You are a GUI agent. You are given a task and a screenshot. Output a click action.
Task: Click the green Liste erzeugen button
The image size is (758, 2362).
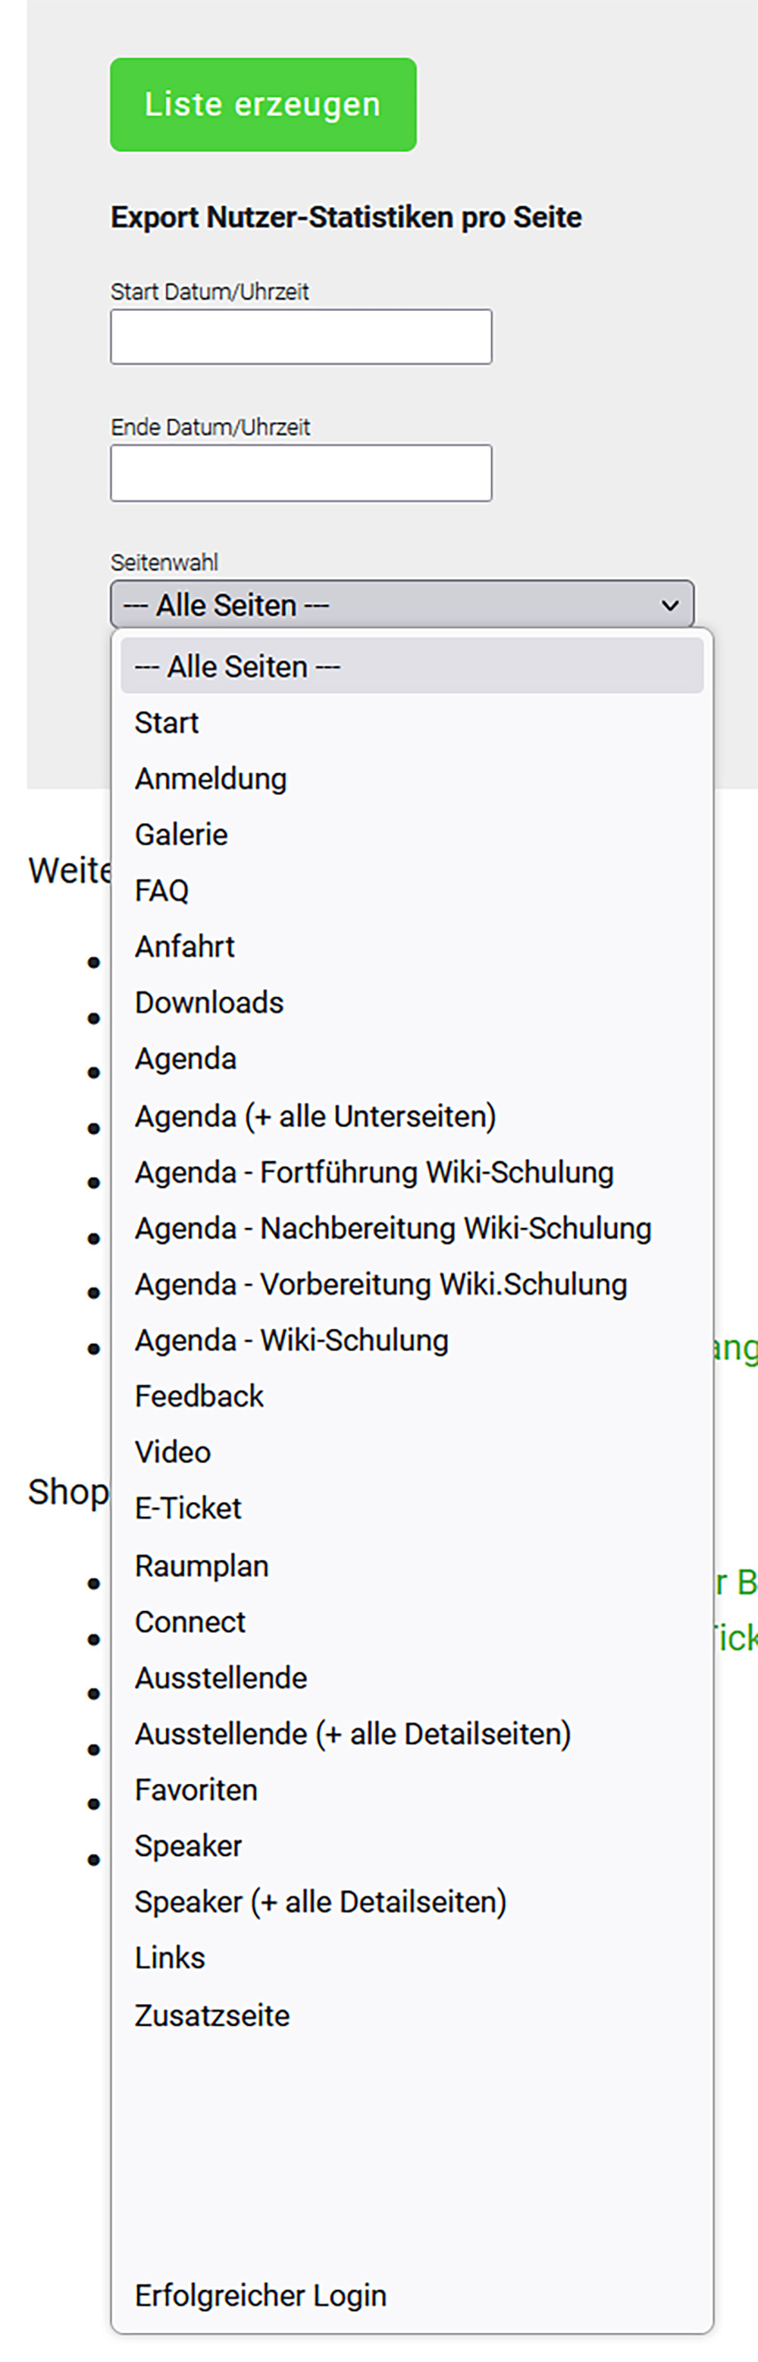click(x=263, y=105)
